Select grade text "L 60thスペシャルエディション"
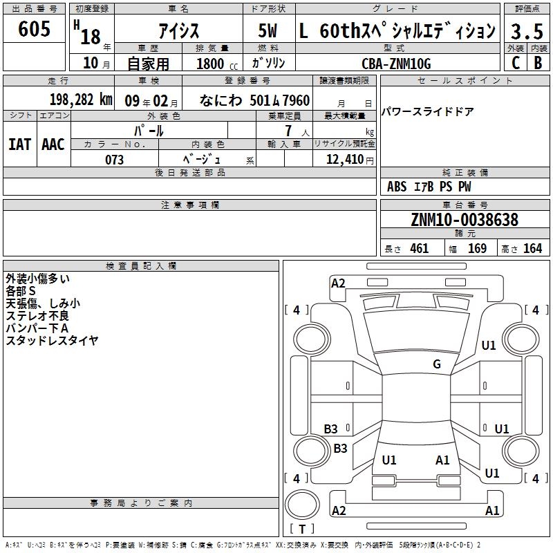The width and height of the screenshot is (553, 553). coord(397,30)
